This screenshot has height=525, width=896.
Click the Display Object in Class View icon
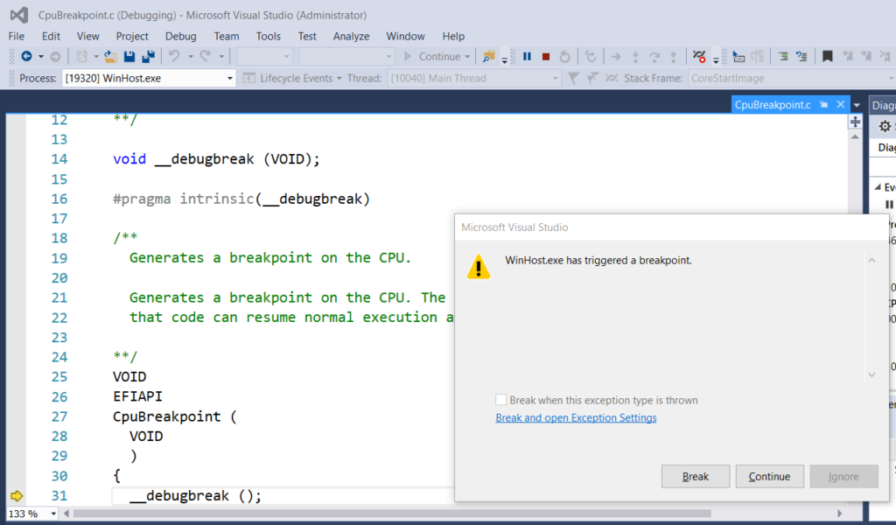tap(738, 56)
